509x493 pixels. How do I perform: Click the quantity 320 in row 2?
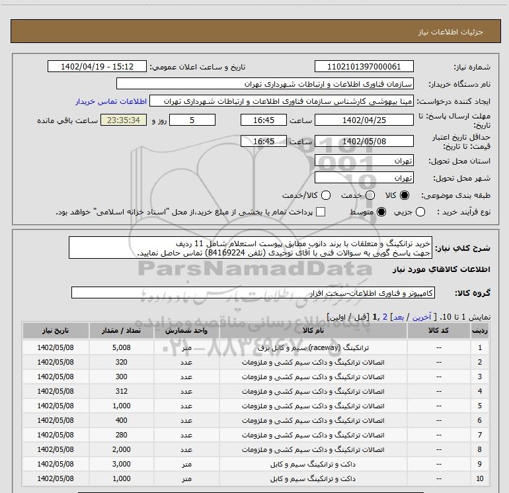(x=122, y=362)
